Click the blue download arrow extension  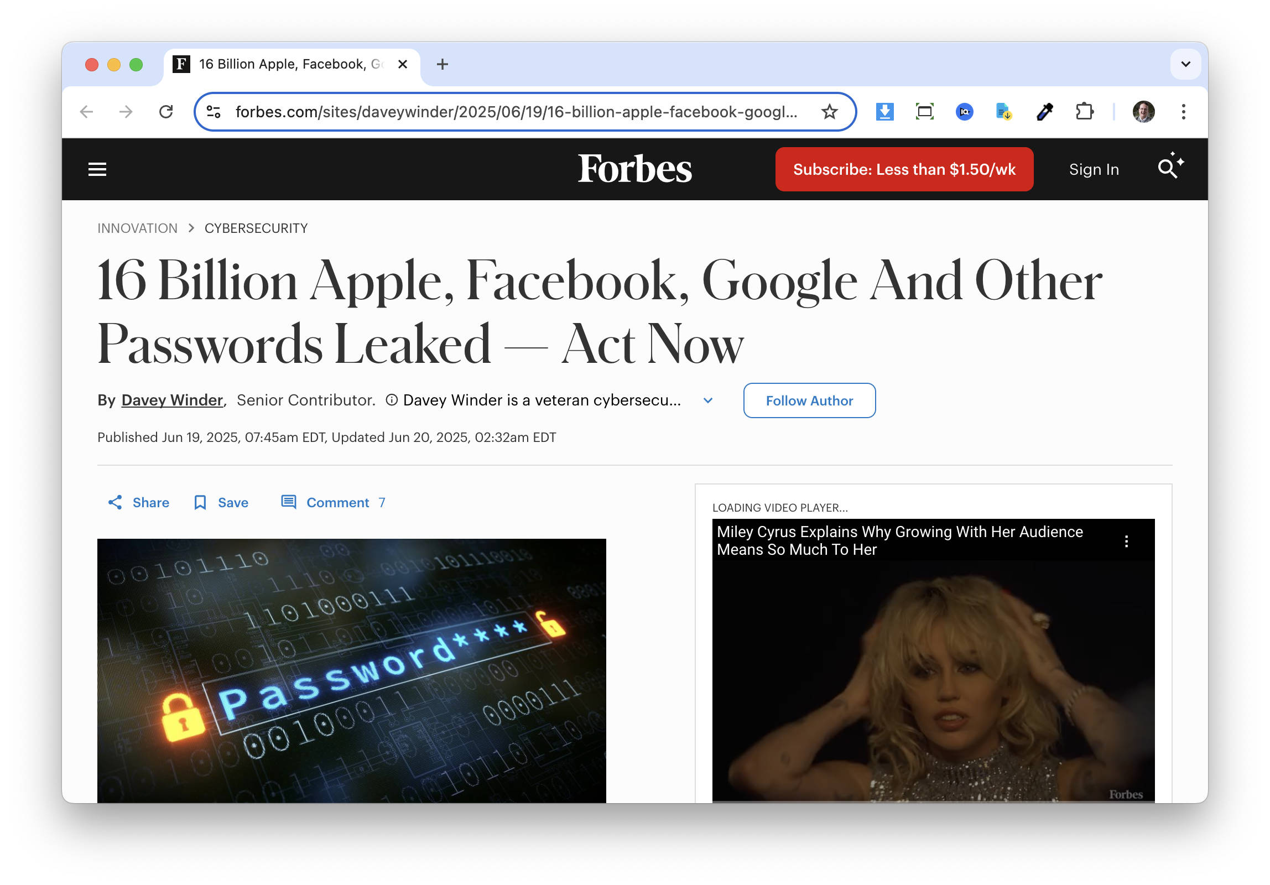(x=885, y=112)
